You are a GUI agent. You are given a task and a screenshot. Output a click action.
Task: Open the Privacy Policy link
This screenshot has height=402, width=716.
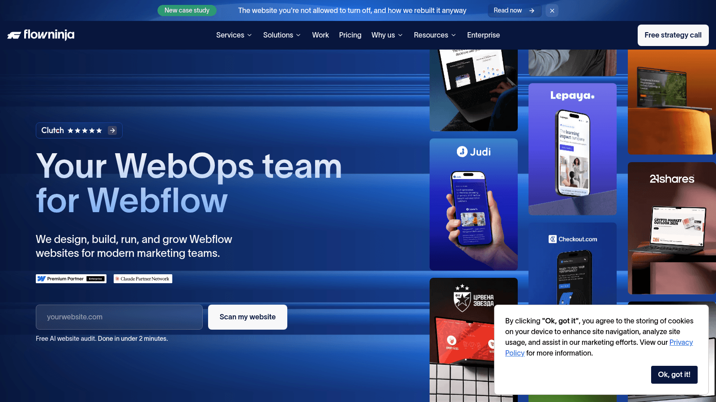[x=681, y=342]
